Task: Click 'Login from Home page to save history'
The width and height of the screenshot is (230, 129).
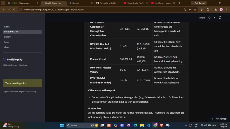Action: tap(19, 91)
